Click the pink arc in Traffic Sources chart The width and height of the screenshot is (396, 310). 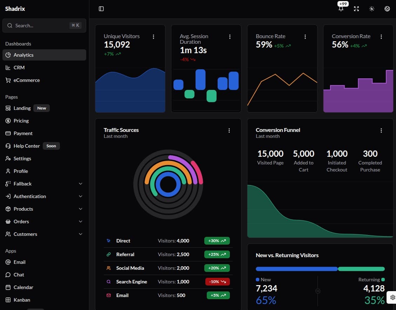click(x=198, y=171)
